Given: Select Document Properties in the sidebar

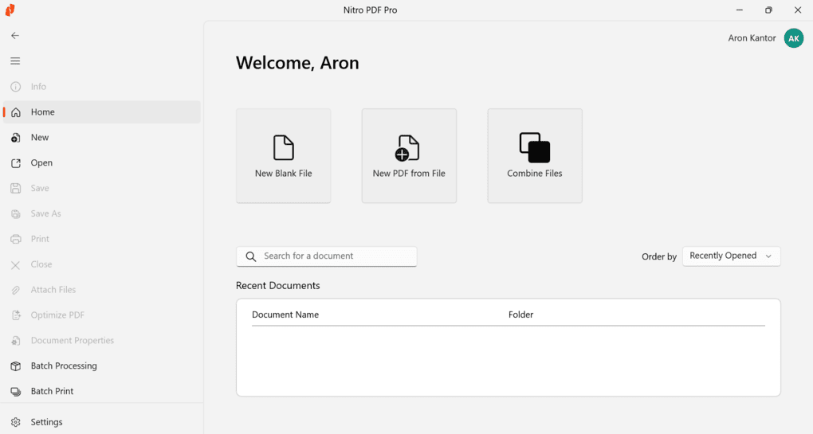Looking at the screenshot, I should pyautogui.click(x=102, y=340).
